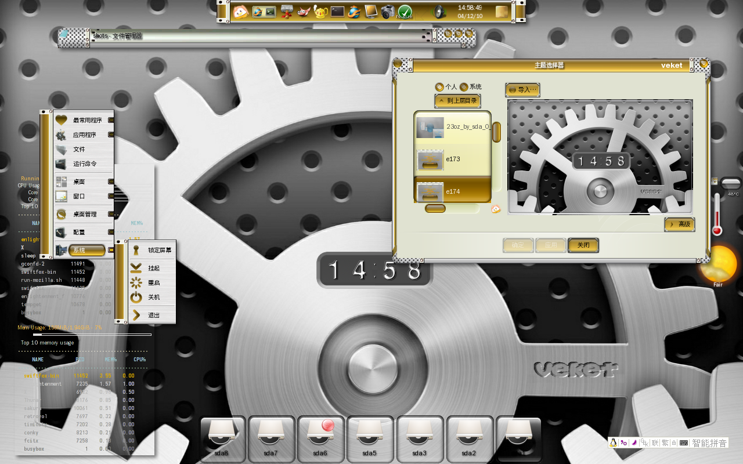Click the Fair weather sun gadget
Image resolution: width=743 pixels, height=464 pixels.
719,266
